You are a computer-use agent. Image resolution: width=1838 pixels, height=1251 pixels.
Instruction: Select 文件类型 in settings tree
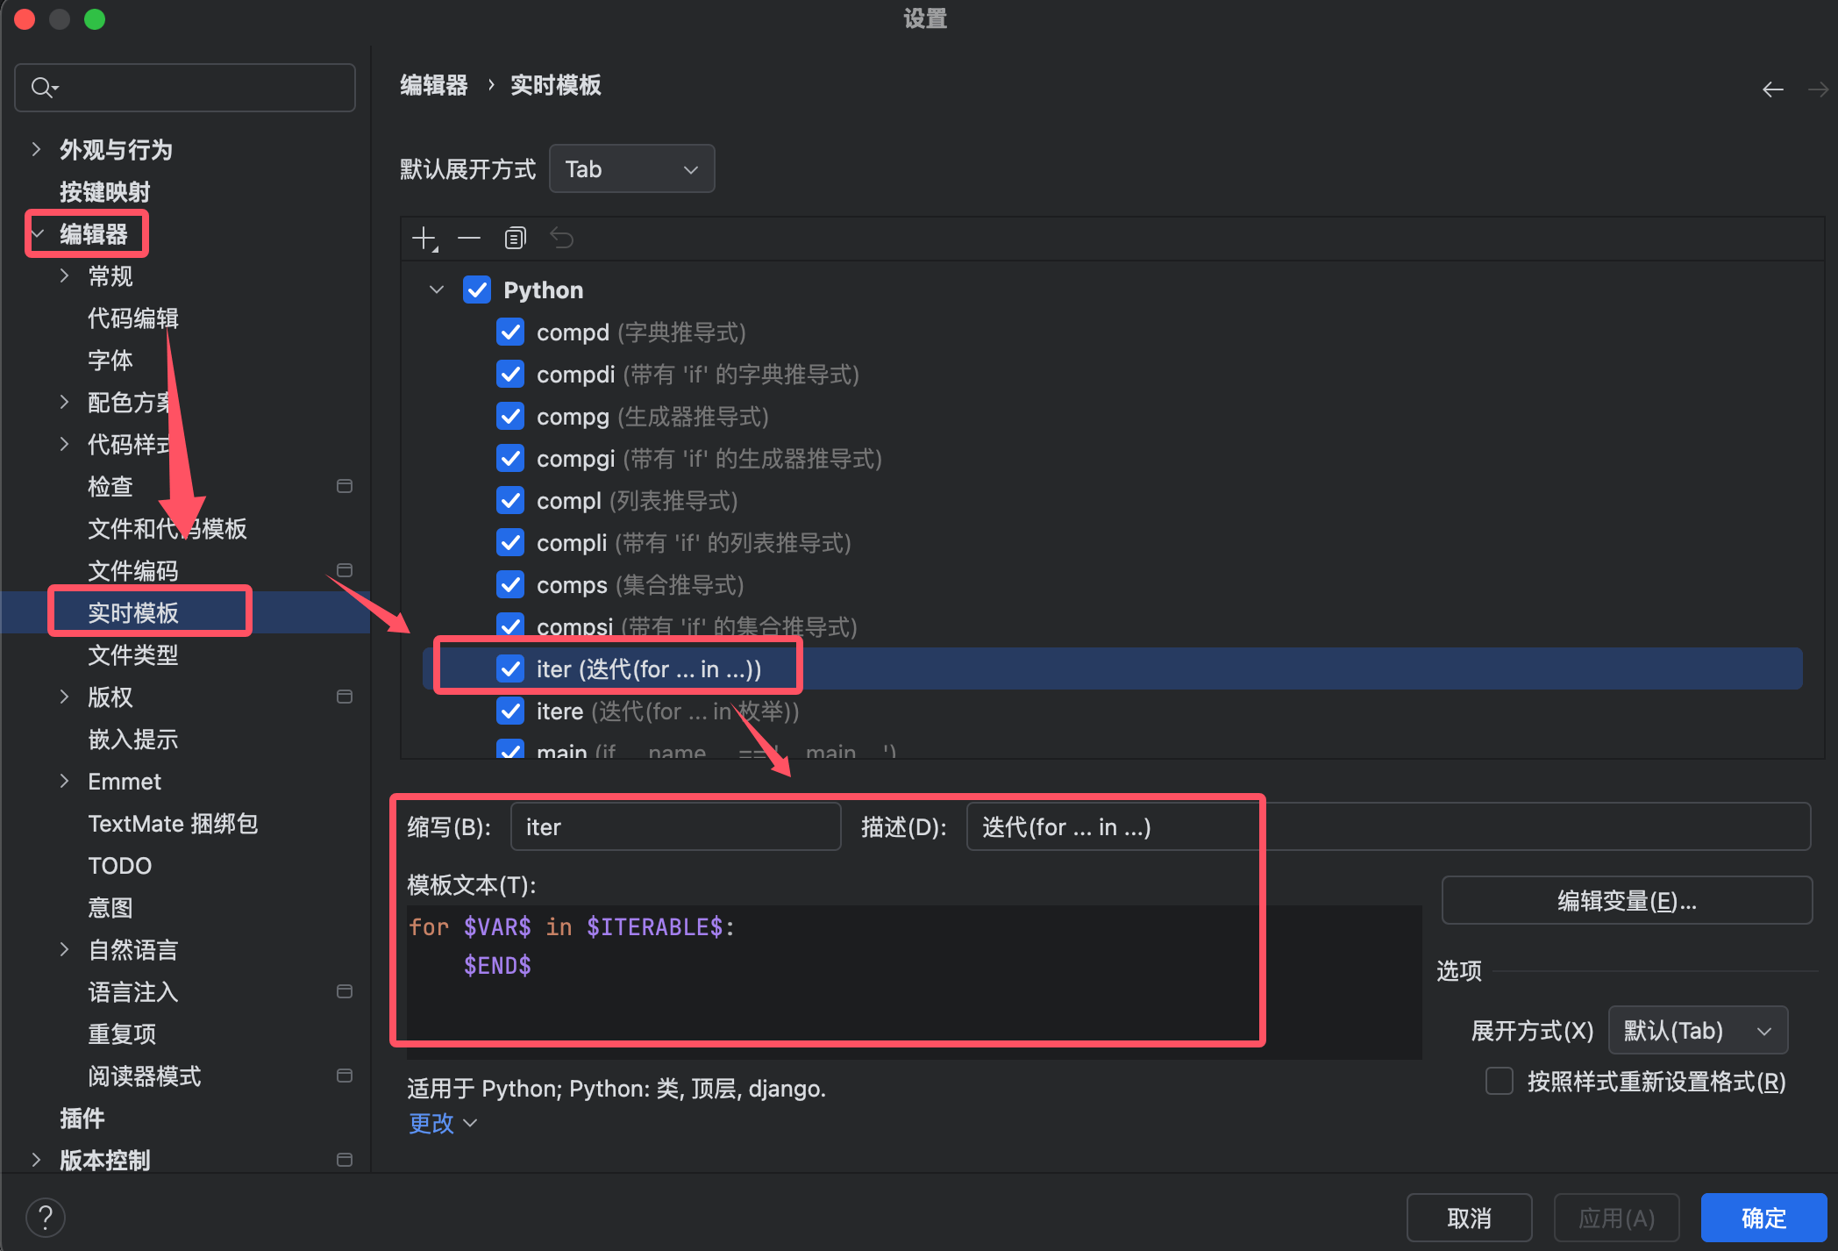pos(133,655)
